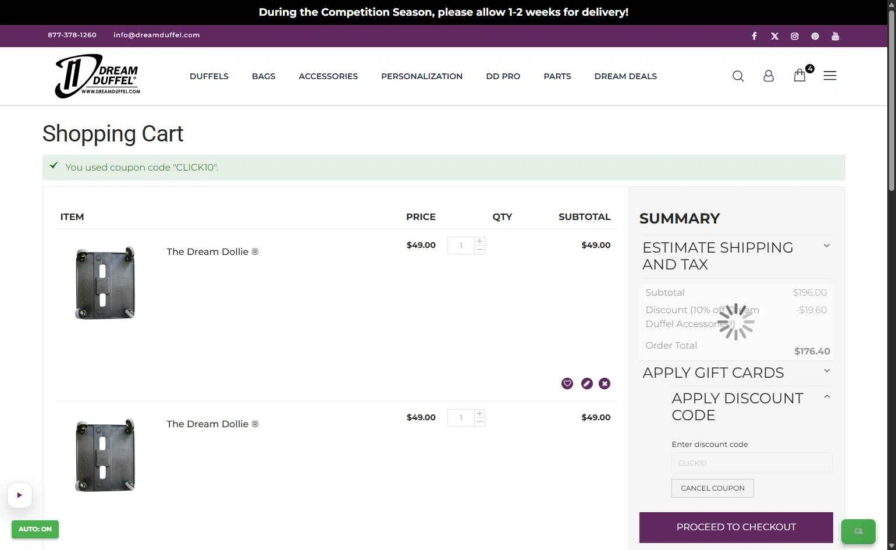
Task: Click the discount amount -$19.60
Action: point(812,310)
